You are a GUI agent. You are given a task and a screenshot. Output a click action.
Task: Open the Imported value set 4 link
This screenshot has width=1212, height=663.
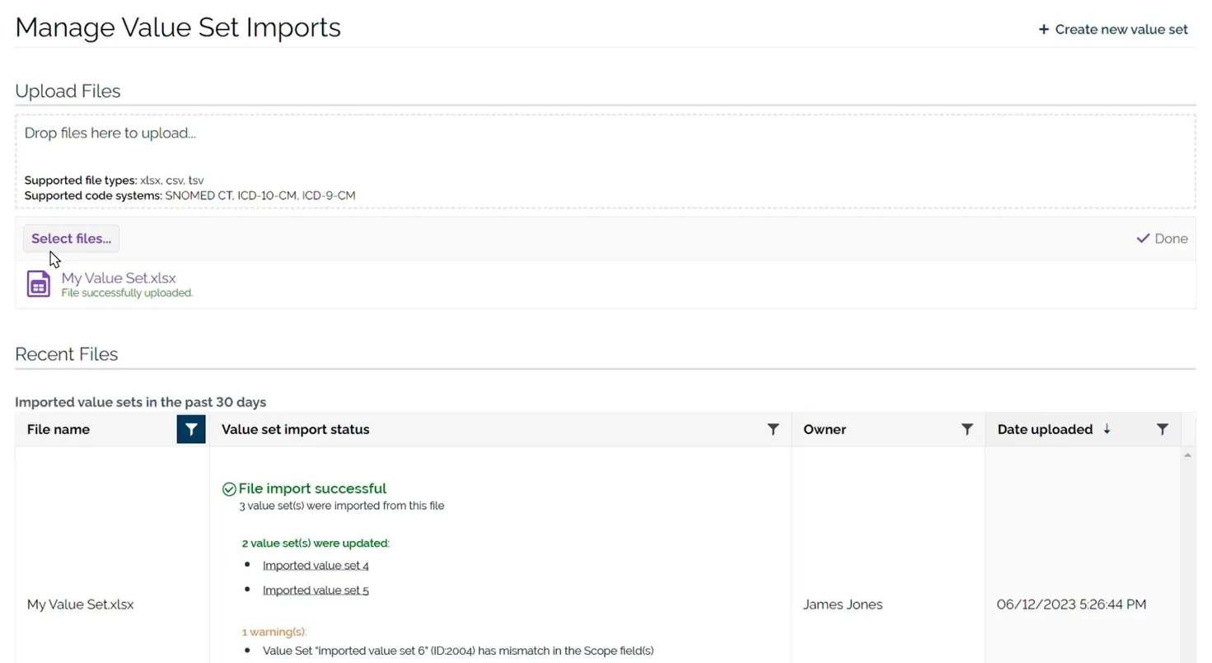click(x=316, y=566)
